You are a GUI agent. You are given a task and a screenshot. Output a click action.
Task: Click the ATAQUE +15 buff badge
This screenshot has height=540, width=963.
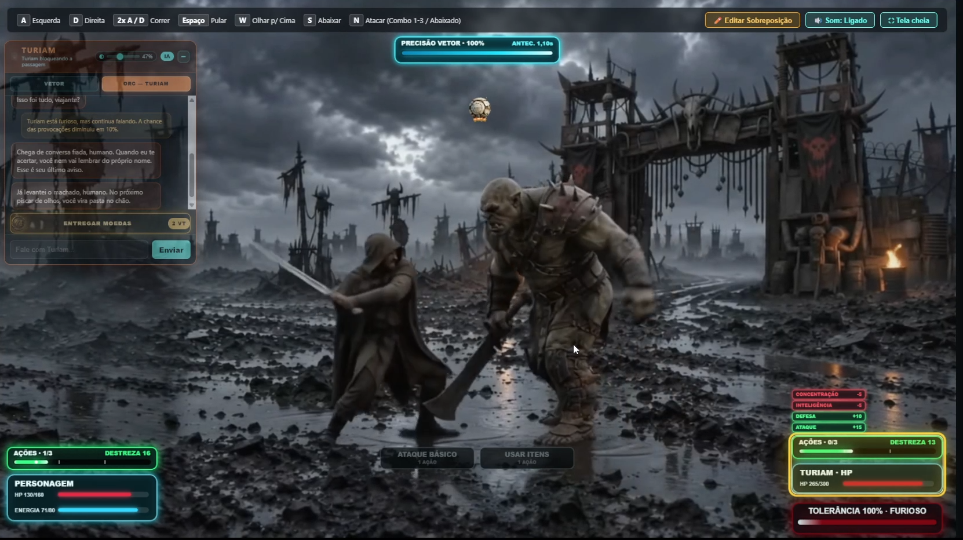point(829,427)
